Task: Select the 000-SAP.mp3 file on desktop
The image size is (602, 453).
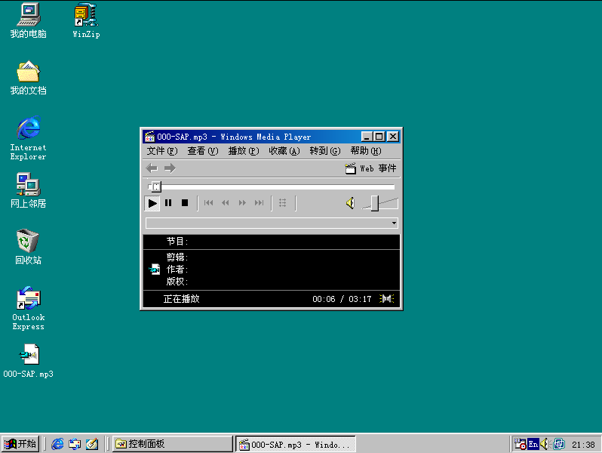Action: click(28, 361)
